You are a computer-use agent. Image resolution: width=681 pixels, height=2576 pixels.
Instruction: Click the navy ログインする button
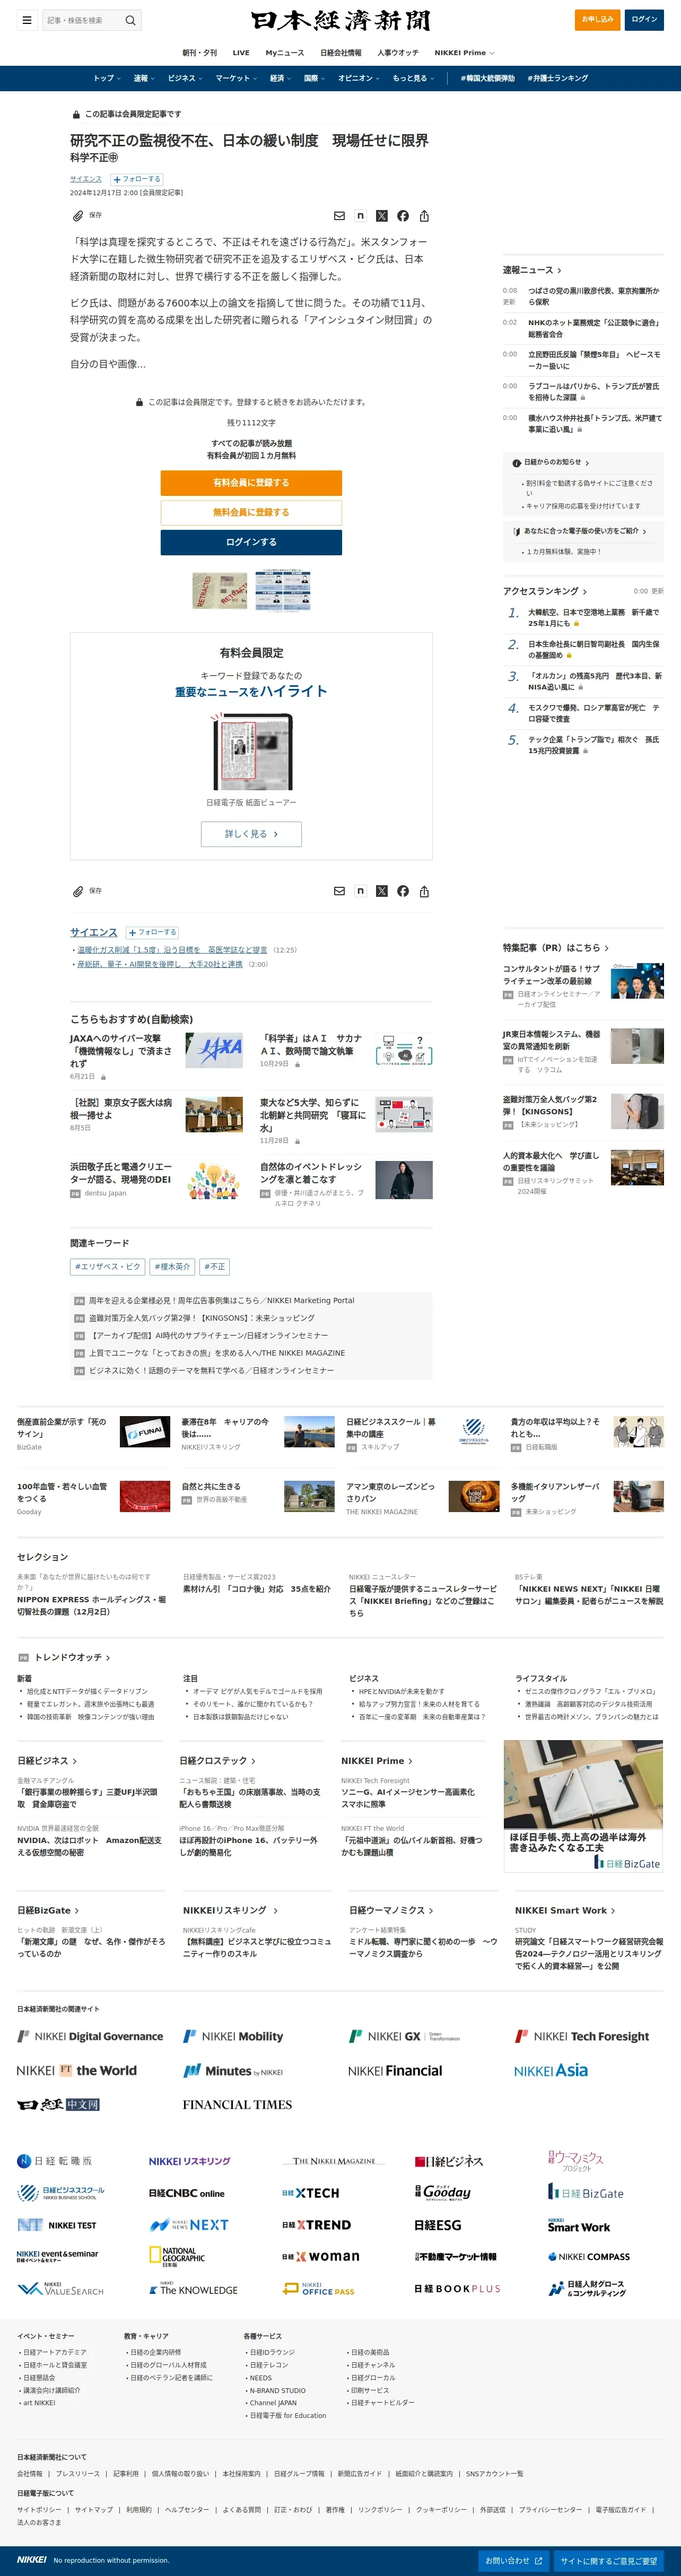click(251, 542)
